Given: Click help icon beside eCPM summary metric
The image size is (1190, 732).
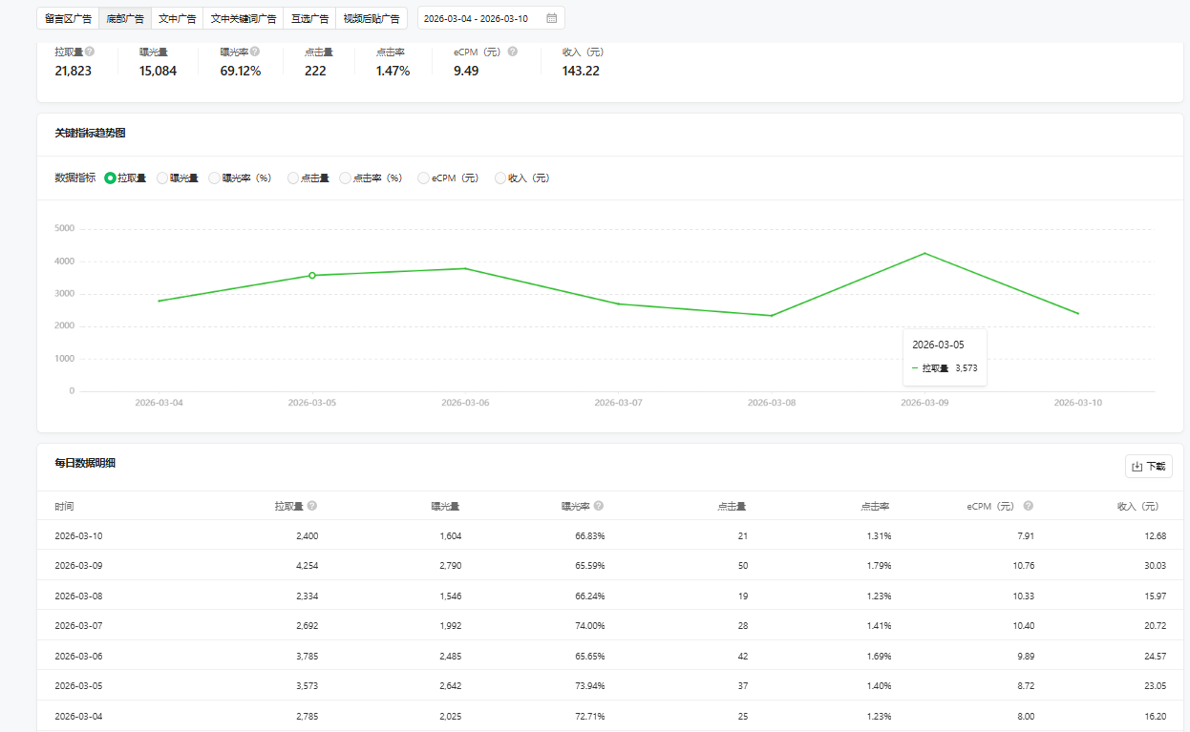Looking at the screenshot, I should tap(513, 52).
